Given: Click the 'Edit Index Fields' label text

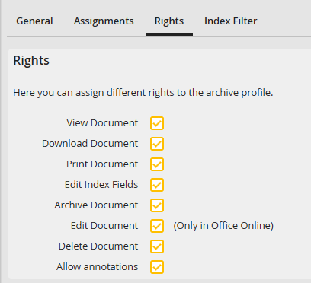Looking at the screenshot, I should point(101,185).
